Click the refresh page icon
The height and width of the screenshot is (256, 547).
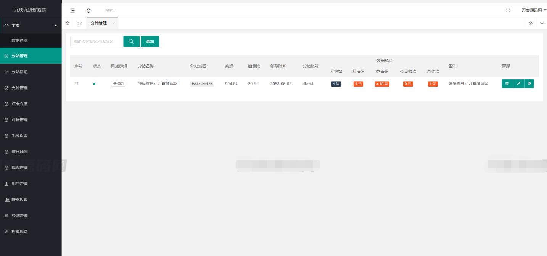88,11
